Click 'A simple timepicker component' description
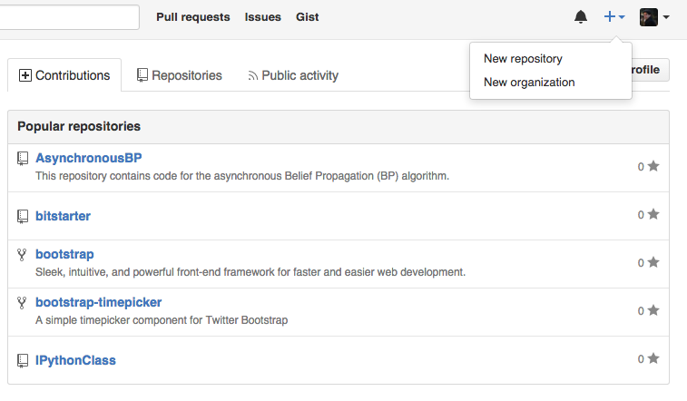Viewport: 687px width, 401px height. click(162, 320)
